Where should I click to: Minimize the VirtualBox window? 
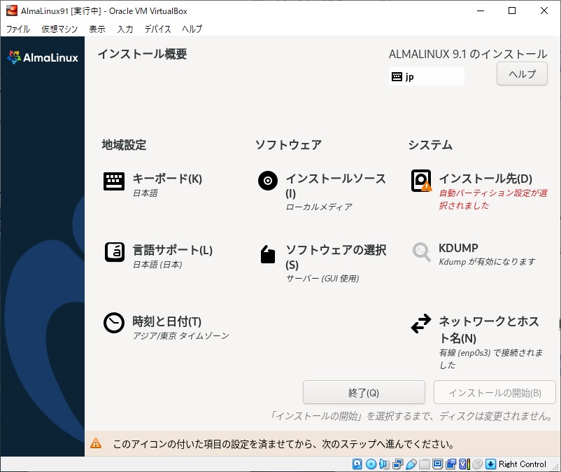click(x=481, y=11)
